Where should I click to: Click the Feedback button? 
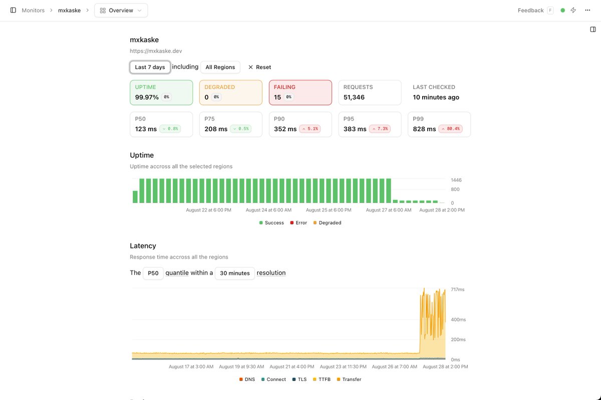[530, 10]
